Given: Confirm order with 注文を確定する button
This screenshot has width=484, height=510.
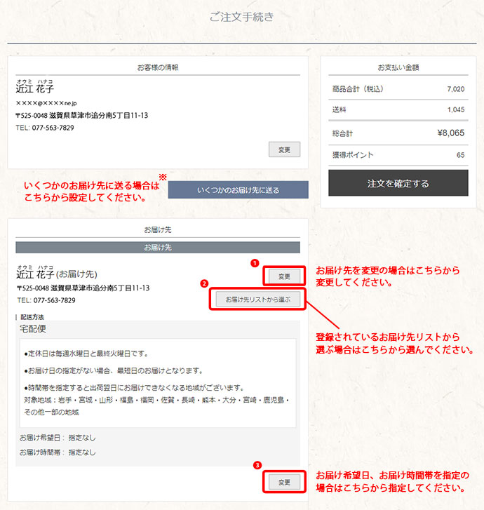Looking at the screenshot, I should pyautogui.click(x=398, y=183).
